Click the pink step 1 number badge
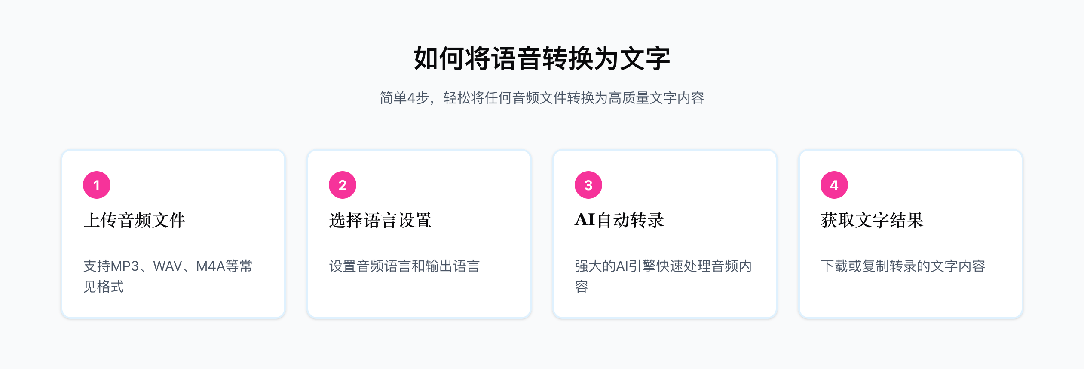This screenshot has height=369, width=1084. (x=97, y=185)
